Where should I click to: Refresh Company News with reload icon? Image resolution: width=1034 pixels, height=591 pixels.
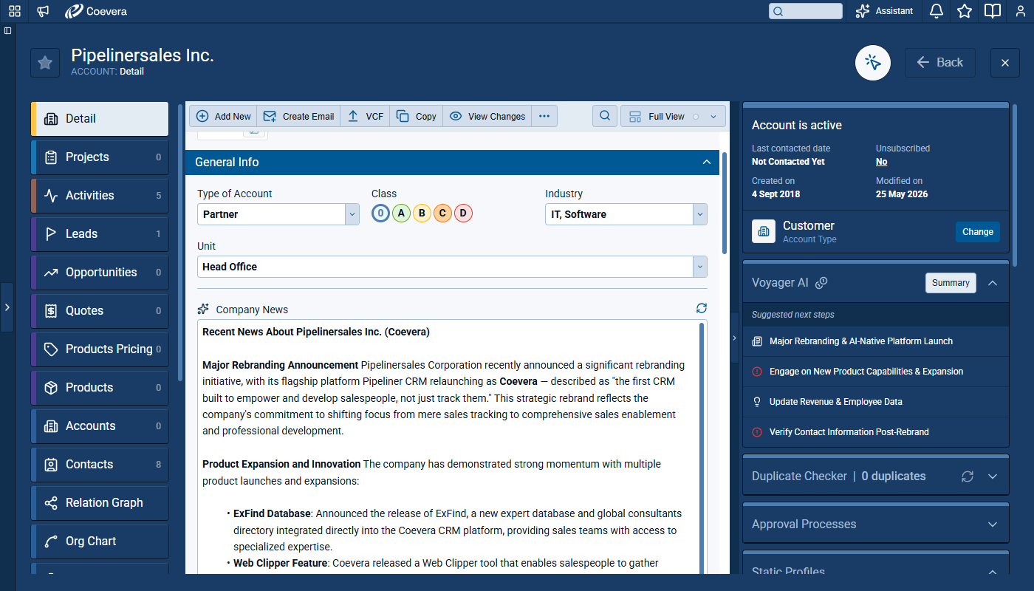pyautogui.click(x=702, y=308)
